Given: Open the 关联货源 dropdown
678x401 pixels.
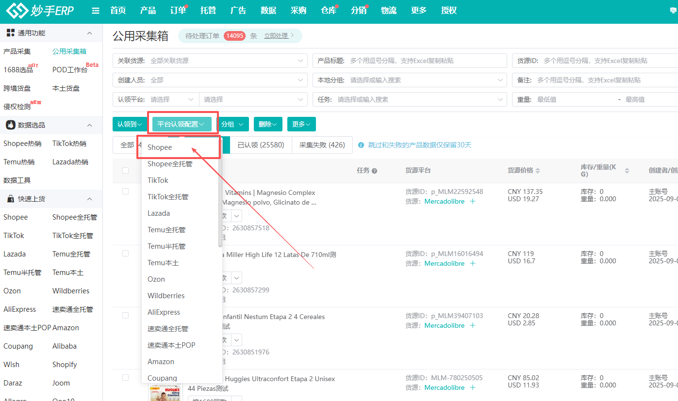Looking at the screenshot, I should [210, 61].
